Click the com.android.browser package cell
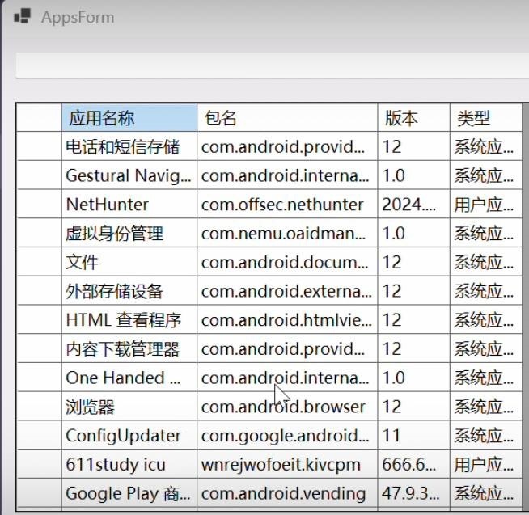The width and height of the screenshot is (529, 515). (286, 407)
